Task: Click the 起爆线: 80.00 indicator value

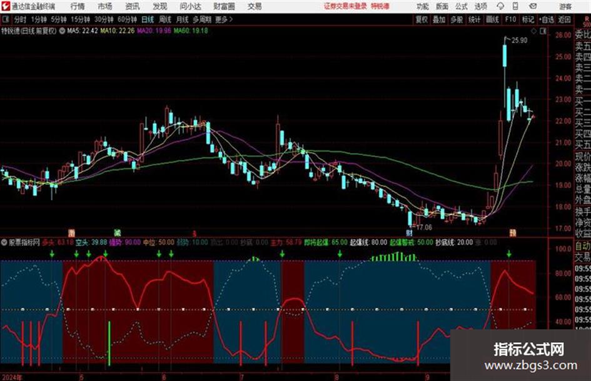Action: click(368, 243)
